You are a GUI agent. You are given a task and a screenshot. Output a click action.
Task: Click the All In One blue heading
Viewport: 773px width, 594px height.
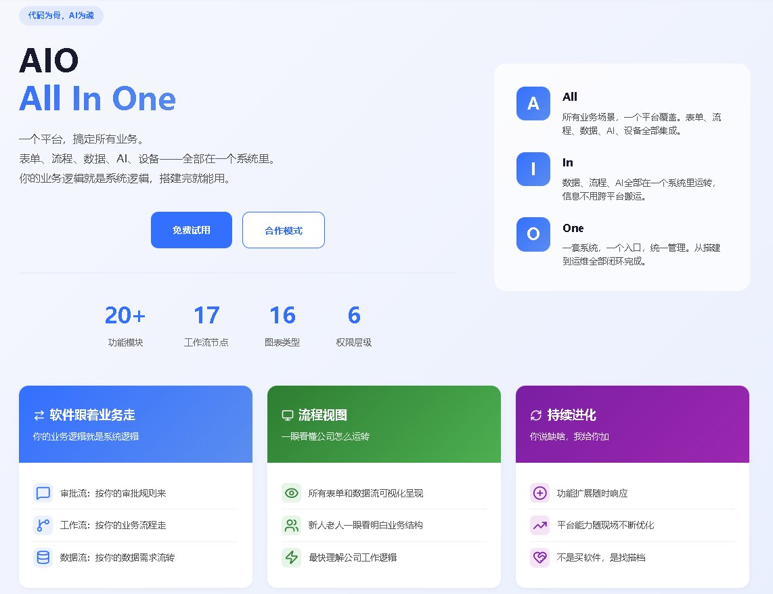[x=97, y=99]
